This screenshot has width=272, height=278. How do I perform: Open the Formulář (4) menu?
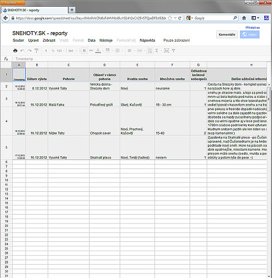(x=126, y=40)
